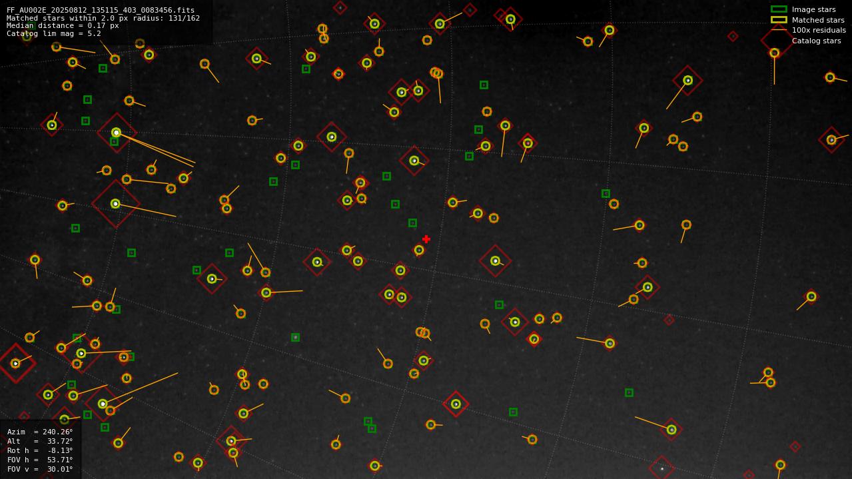
Task: Click the "Rot h = -8.13°" readout
Action: (40, 450)
